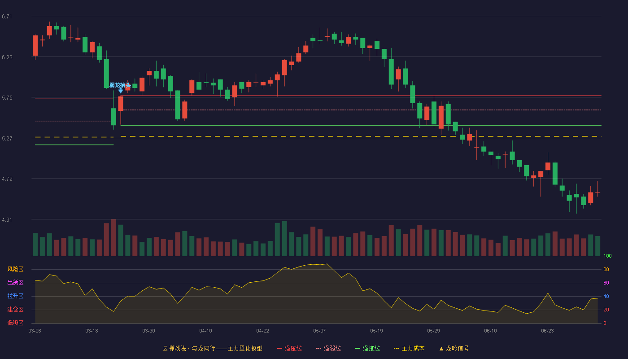
Task: Click the 云梯战法 主力量化模型 legend title
Action: click(x=213, y=348)
